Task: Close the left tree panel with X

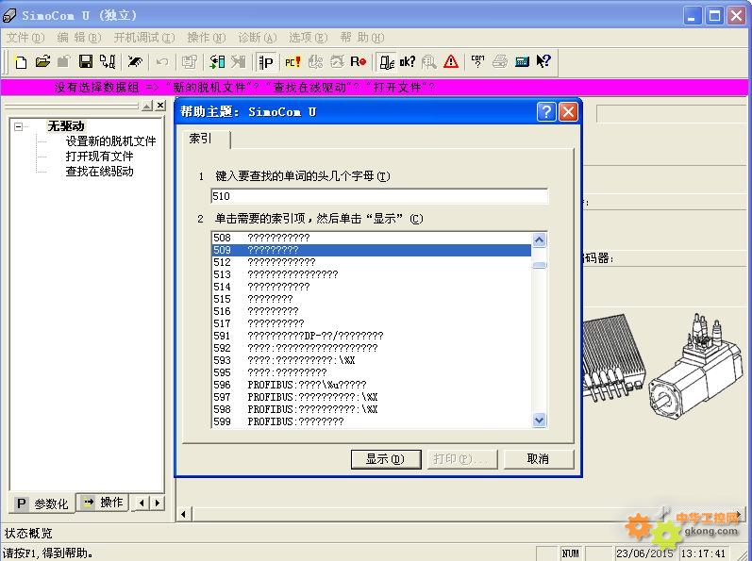Action: [x=160, y=105]
